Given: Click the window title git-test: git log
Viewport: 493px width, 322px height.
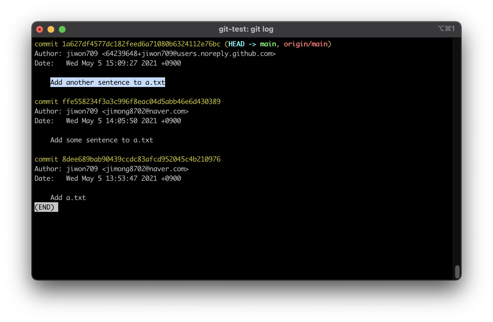Looking at the screenshot, I should tap(246, 29).
